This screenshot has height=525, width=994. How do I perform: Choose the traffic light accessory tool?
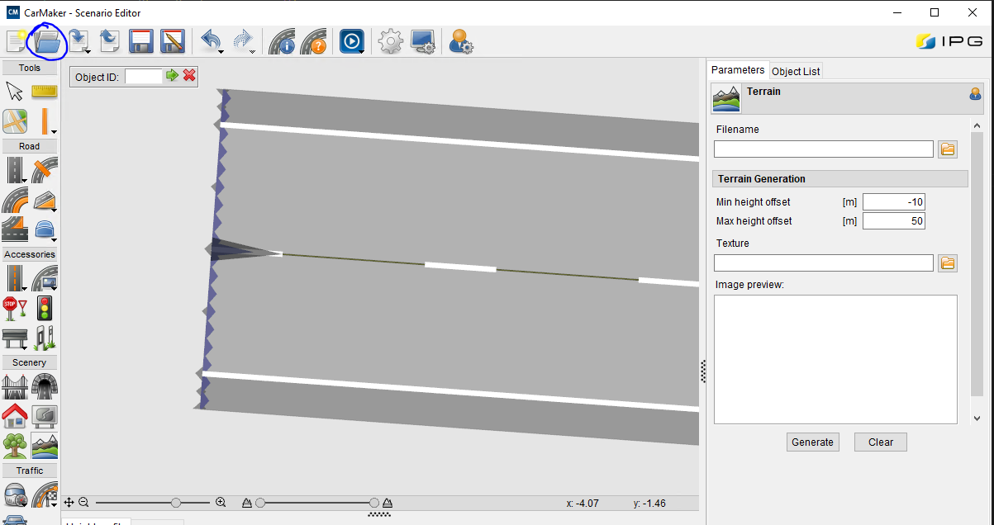[44, 308]
